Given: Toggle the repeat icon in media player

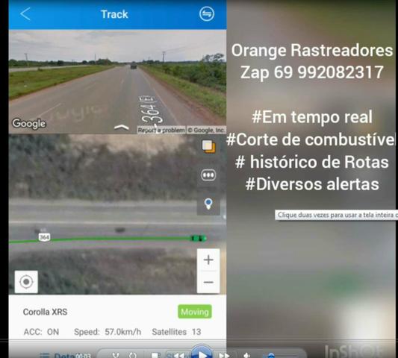Looking at the screenshot, I should pyautogui.click(x=133, y=356).
